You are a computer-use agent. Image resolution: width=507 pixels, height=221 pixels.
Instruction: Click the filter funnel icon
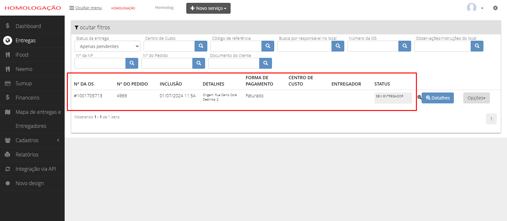point(76,28)
